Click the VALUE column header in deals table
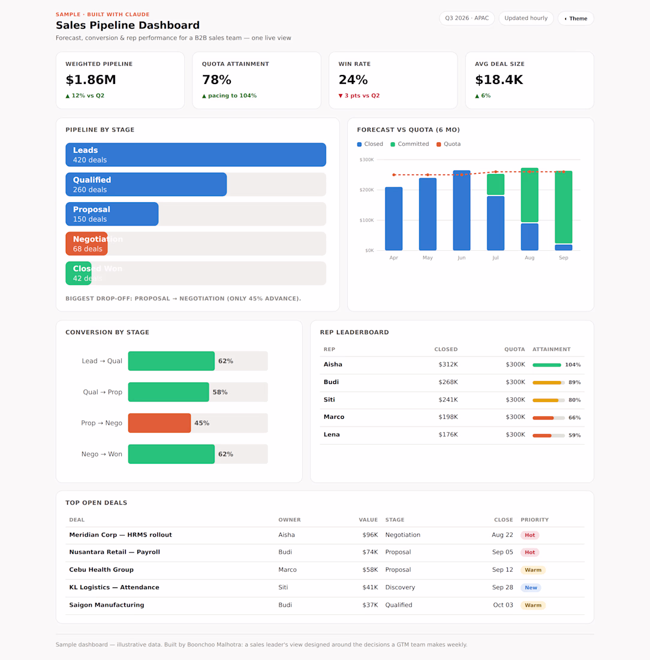The image size is (650, 660). coord(368,520)
